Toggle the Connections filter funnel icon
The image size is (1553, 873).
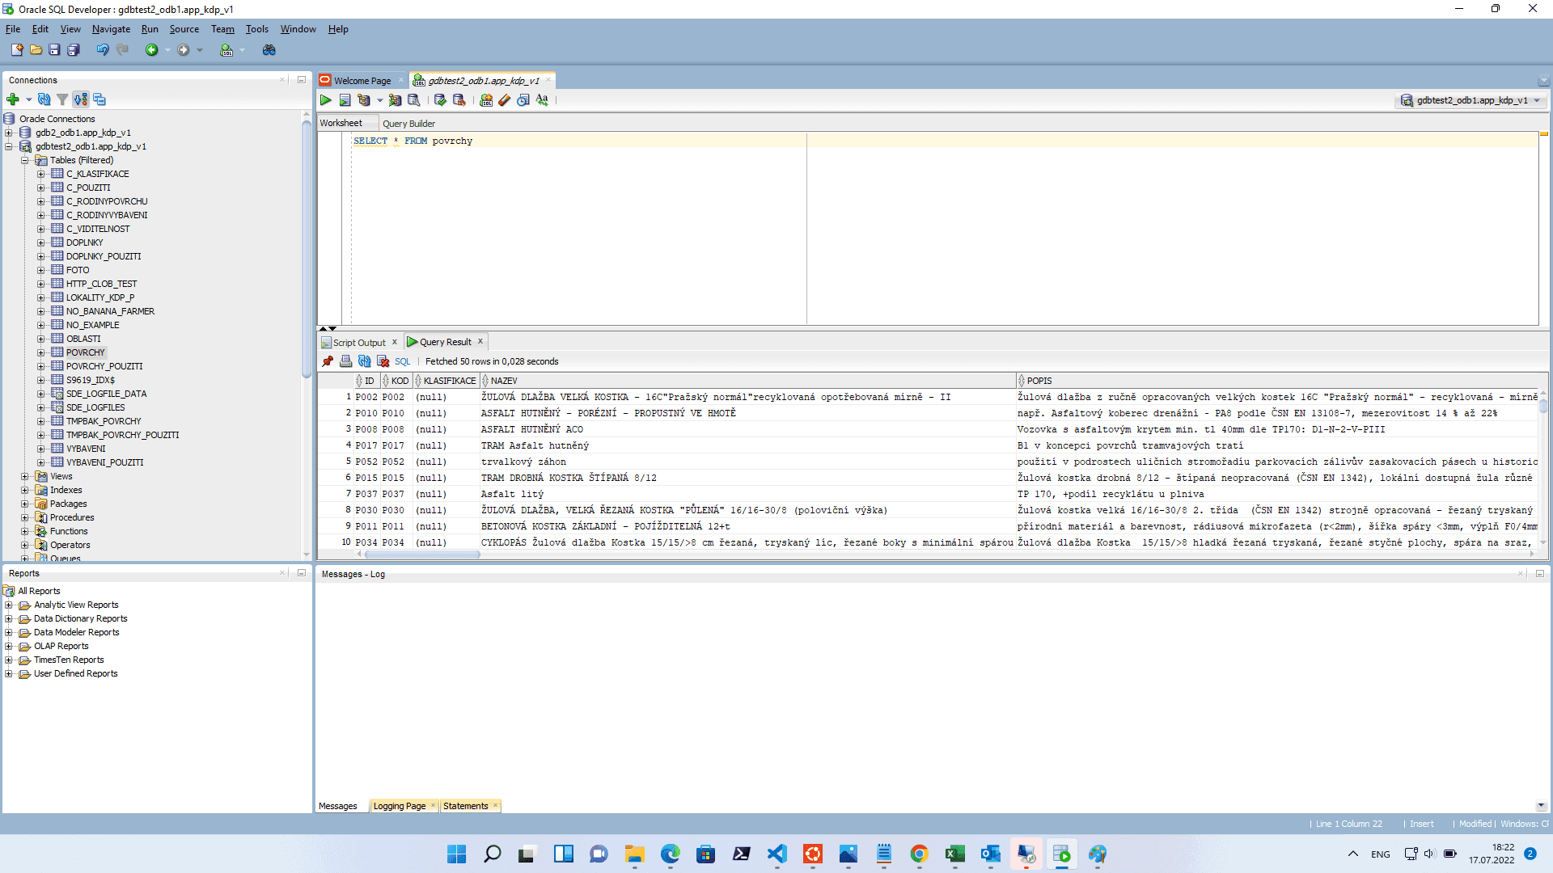coord(62,99)
